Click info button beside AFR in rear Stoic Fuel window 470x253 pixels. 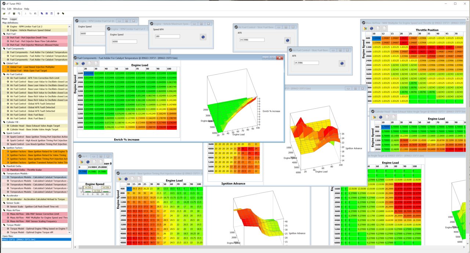[x=288, y=40]
